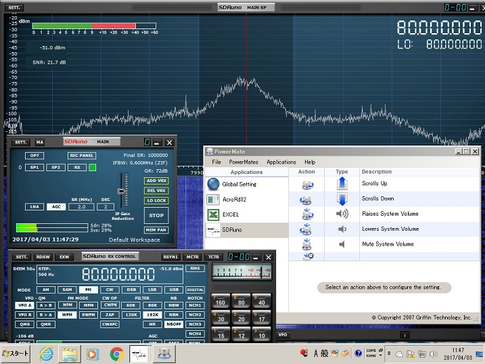
Task: Click the blue help question mark icon
Action: (x=359, y=353)
